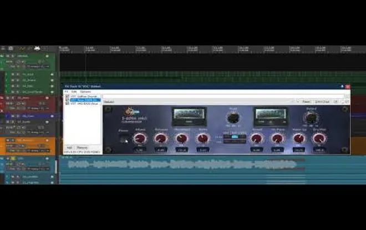Click the white invader-shaped icon in the top toolbar
The image size is (366, 230).
pos(37,48)
